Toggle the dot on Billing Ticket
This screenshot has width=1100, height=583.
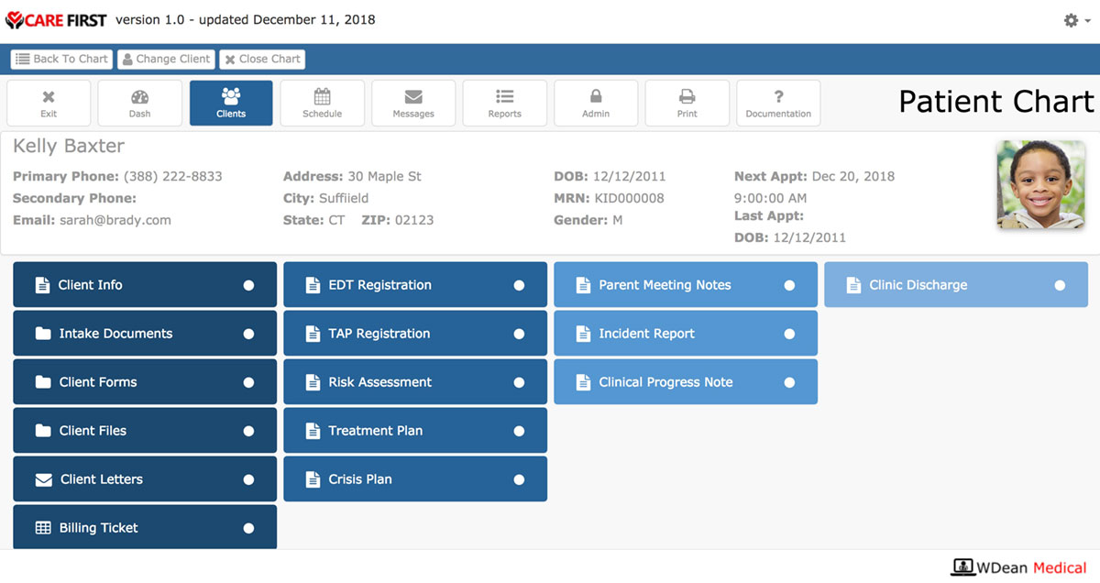(x=248, y=528)
